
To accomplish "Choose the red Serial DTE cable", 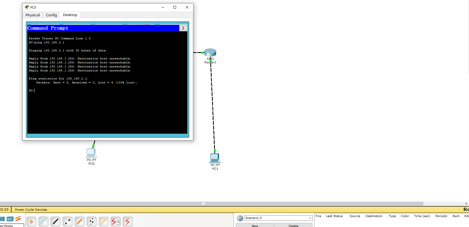I will (127, 221).
